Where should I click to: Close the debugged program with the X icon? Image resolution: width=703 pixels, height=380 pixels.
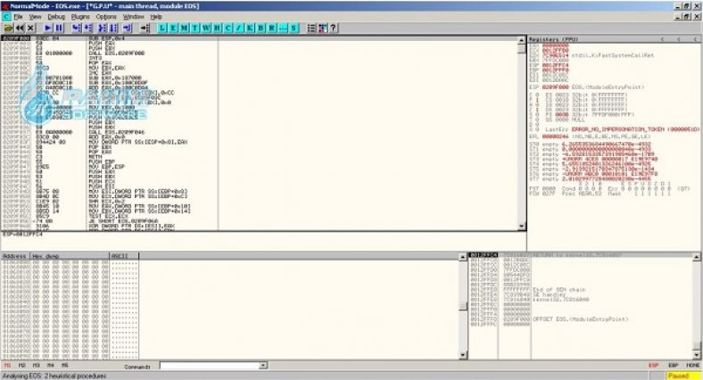(x=30, y=28)
